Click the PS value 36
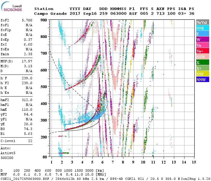 [x=192, y=14]
